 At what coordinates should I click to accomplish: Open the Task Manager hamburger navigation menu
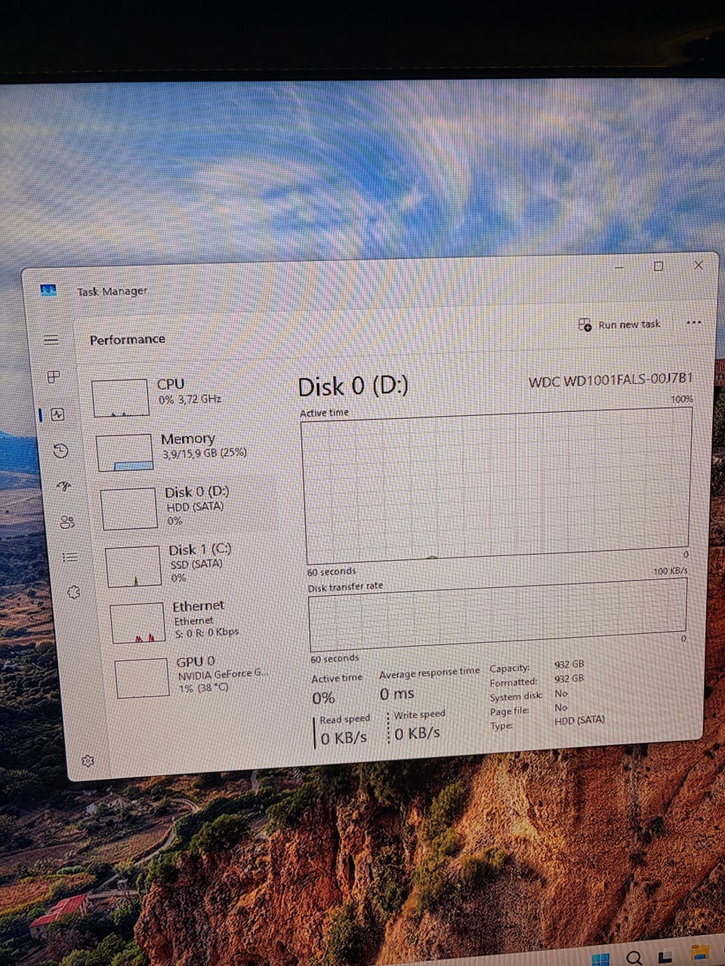tap(51, 340)
